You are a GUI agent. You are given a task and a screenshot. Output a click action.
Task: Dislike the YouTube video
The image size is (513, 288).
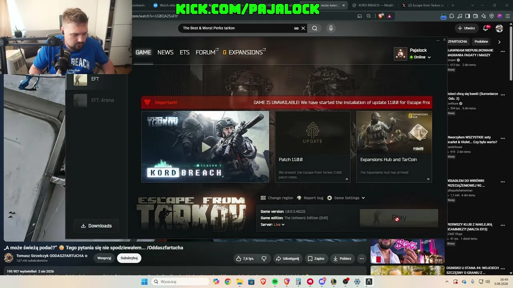[x=264, y=258]
